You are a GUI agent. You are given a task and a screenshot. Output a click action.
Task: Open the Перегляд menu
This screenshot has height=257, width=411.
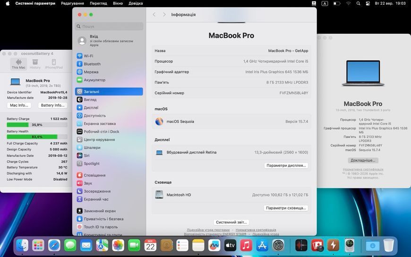click(x=98, y=3)
